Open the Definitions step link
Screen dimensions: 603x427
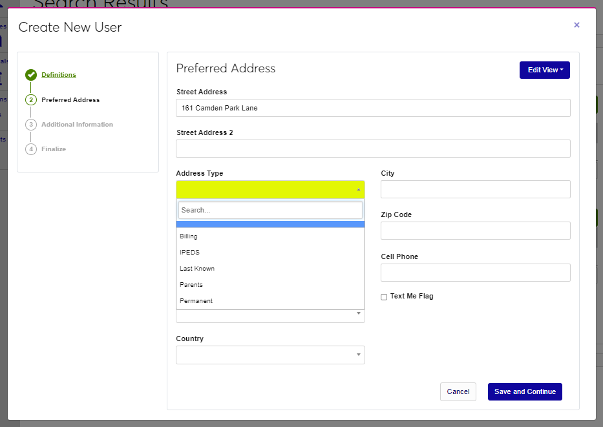(x=59, y=75)
